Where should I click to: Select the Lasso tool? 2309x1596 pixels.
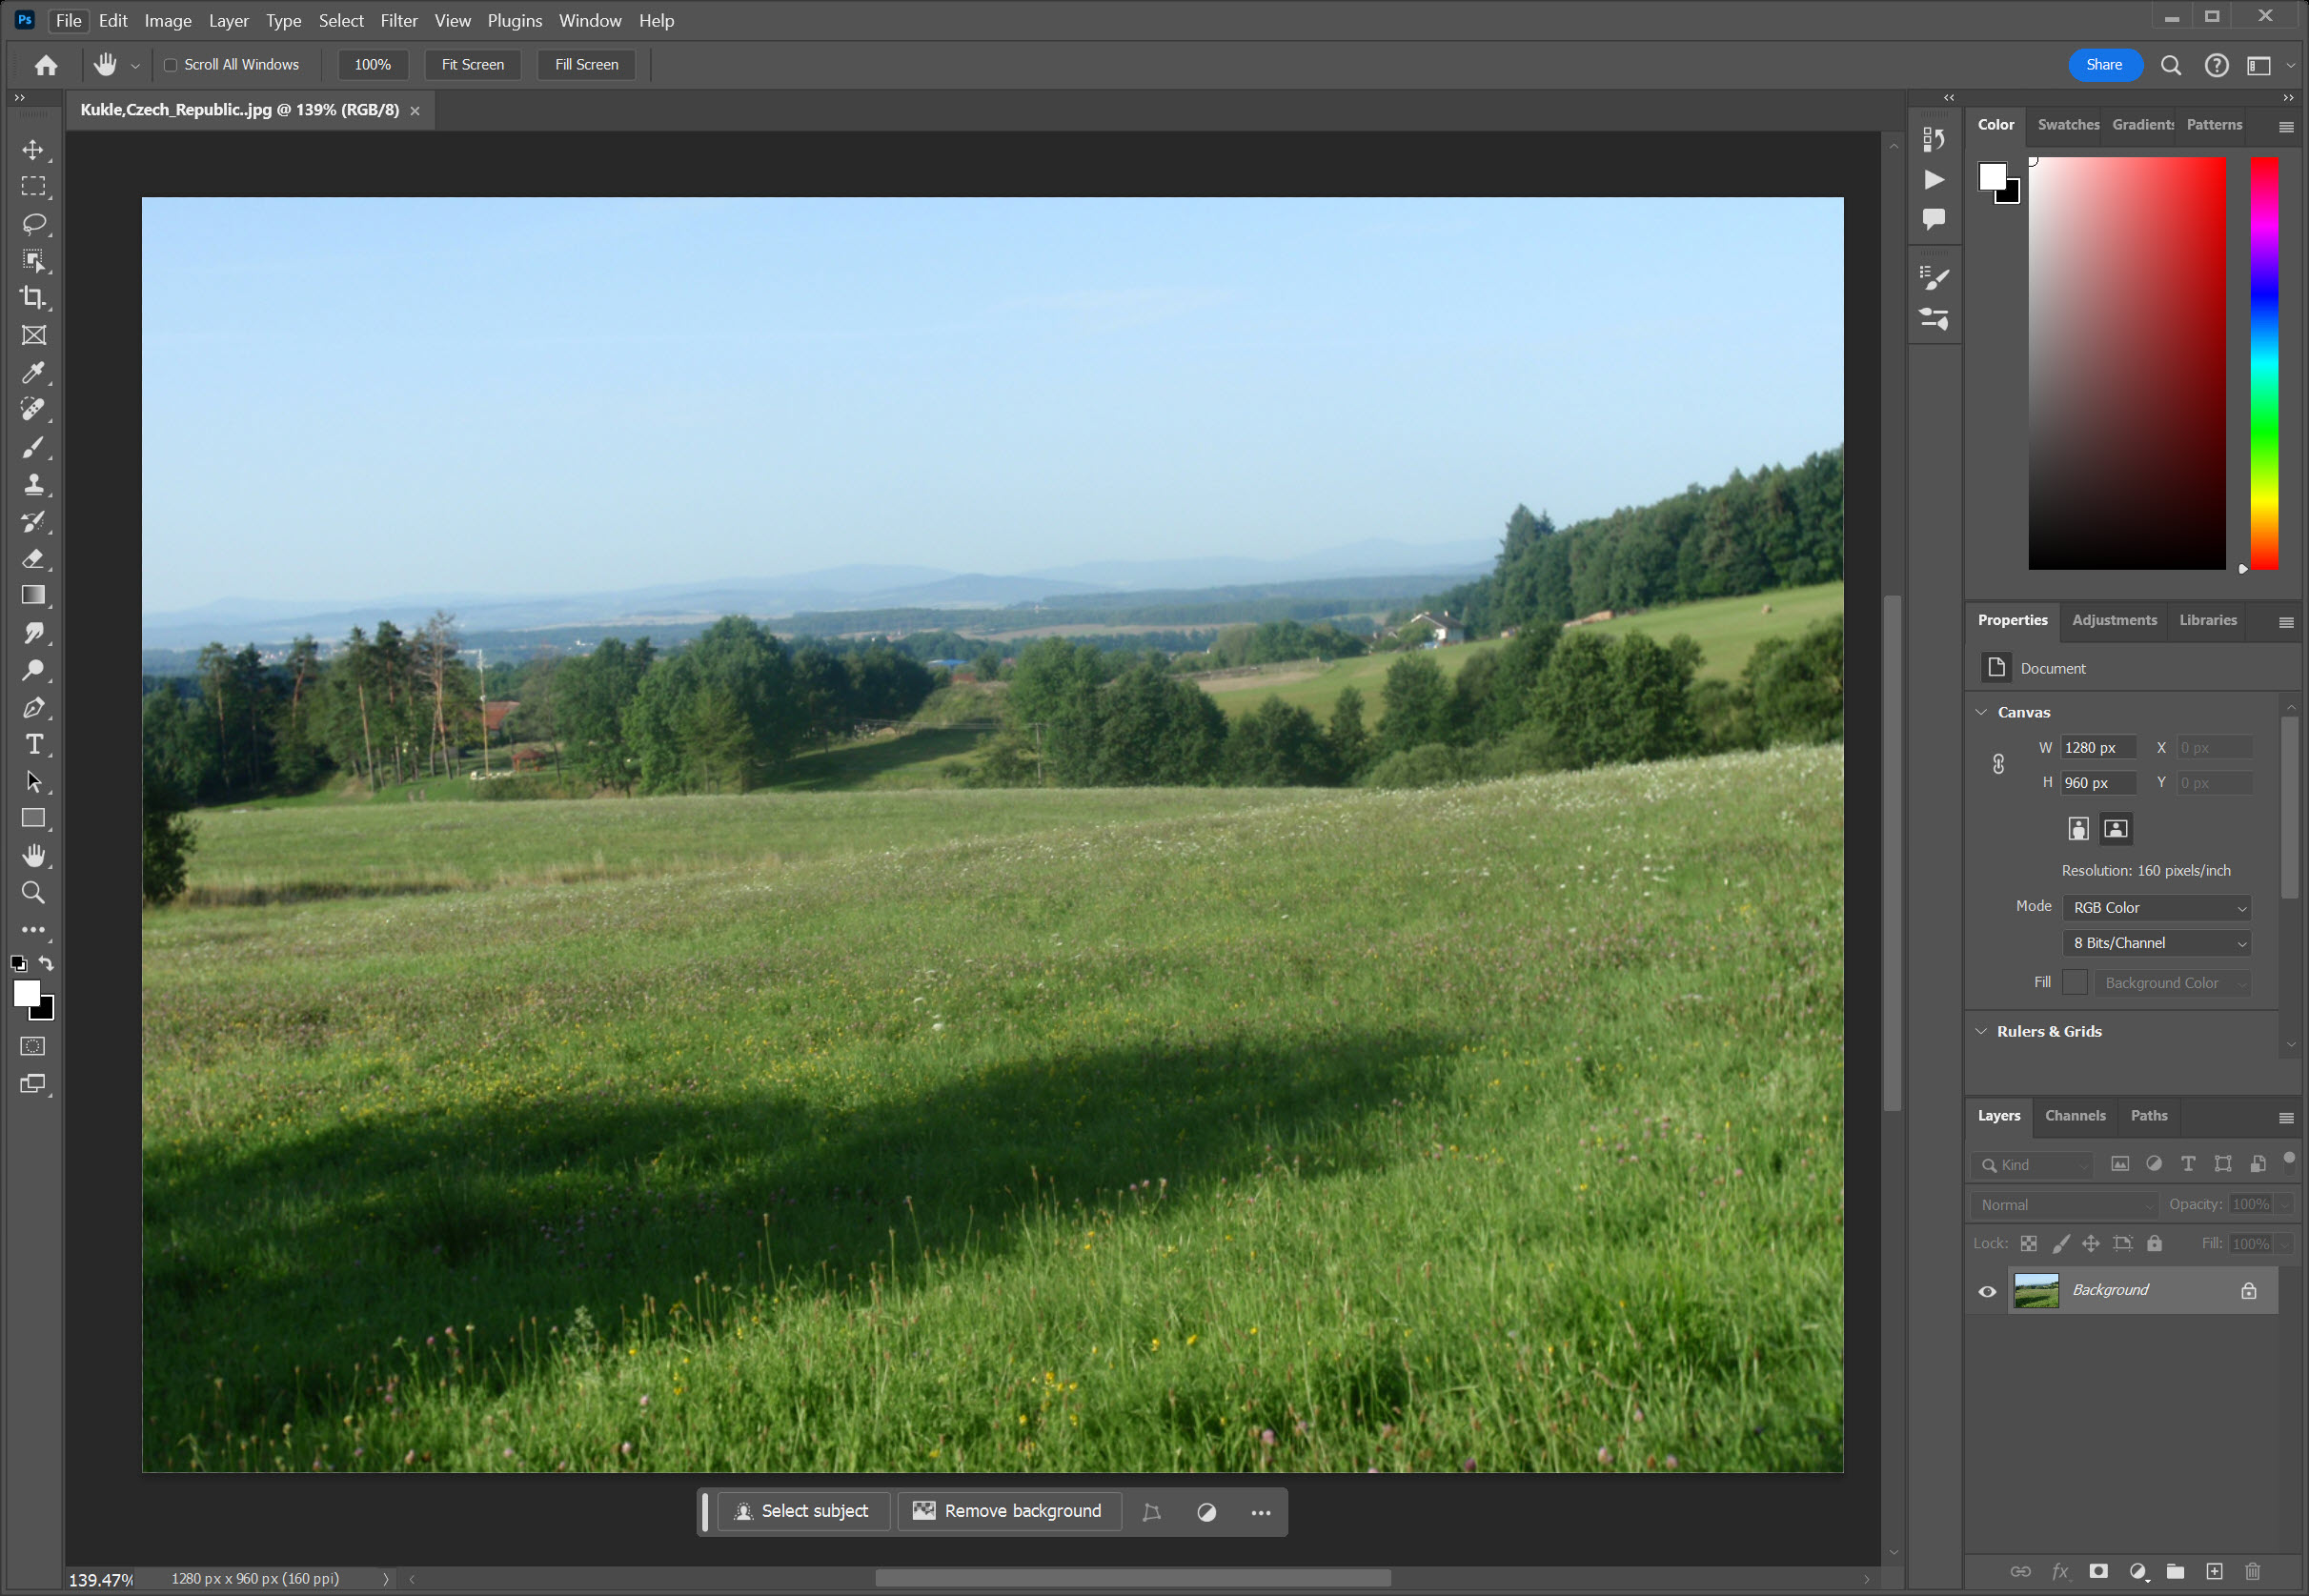click(33, 224)
